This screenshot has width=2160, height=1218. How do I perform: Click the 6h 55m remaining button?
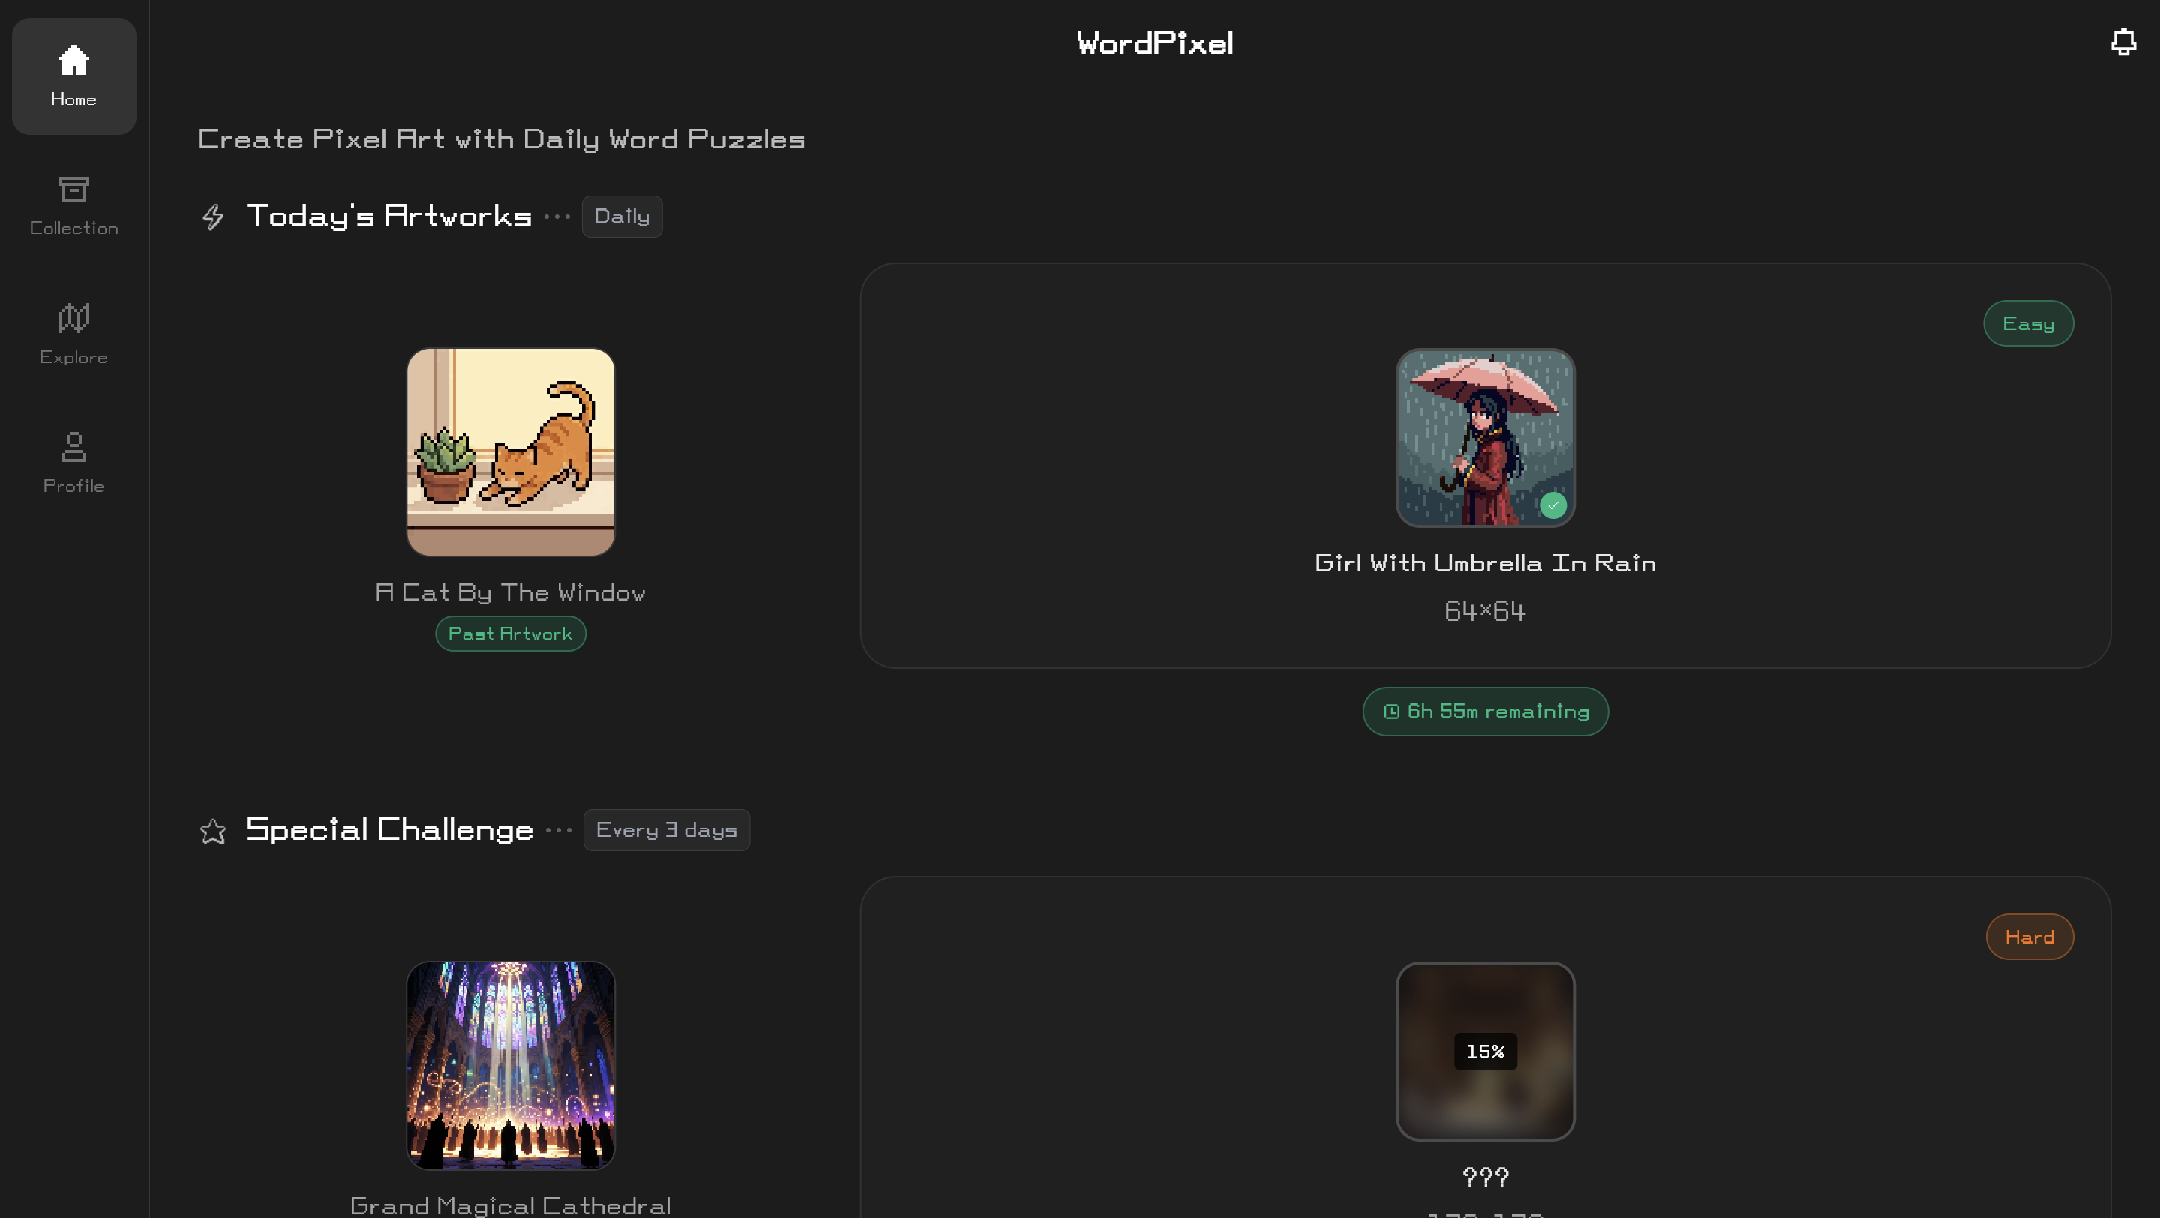tap(1484, 711)
